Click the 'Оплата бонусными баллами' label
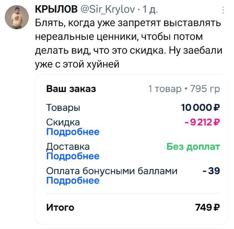 pos(112,171)
